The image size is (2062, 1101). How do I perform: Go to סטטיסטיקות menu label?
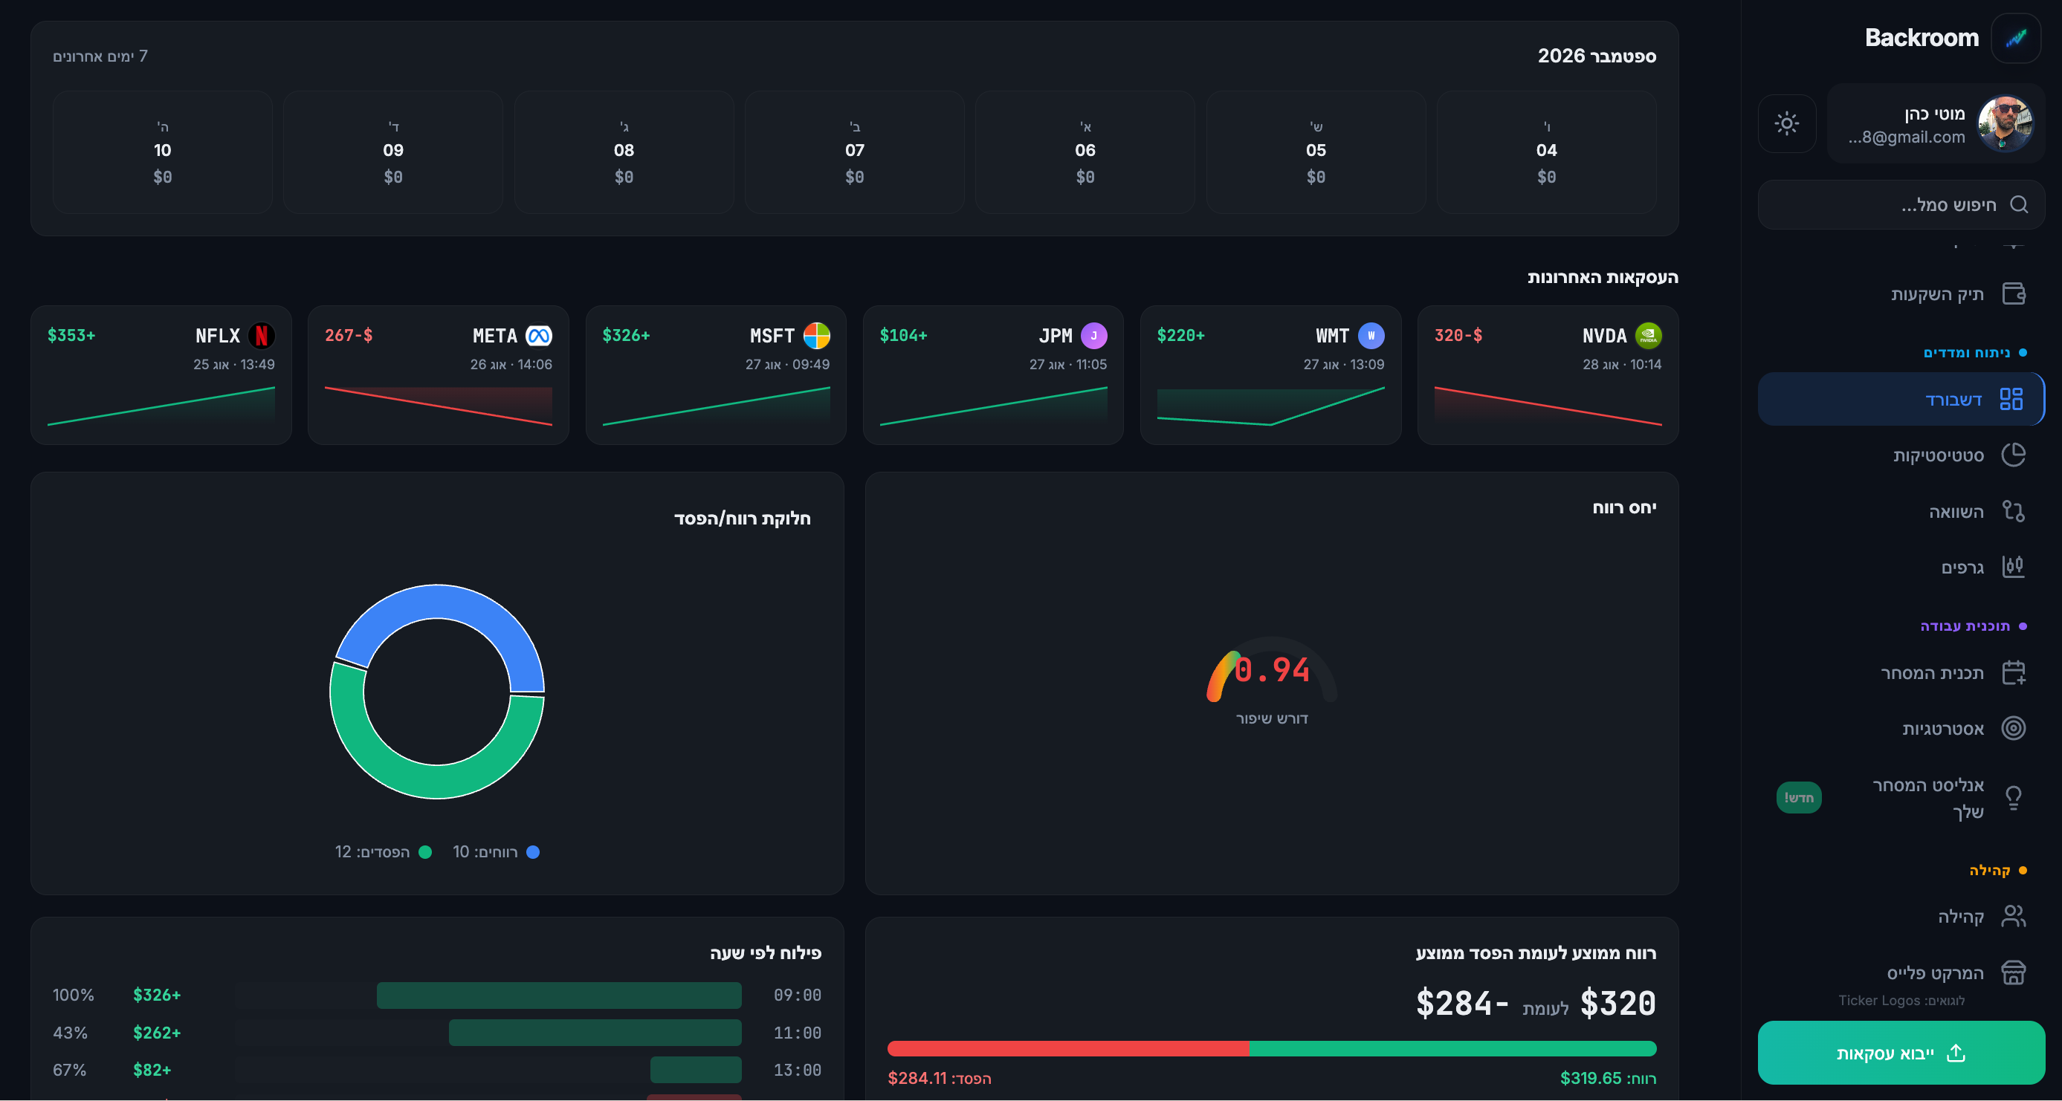pyautogui.click(x=1938, y=455)
